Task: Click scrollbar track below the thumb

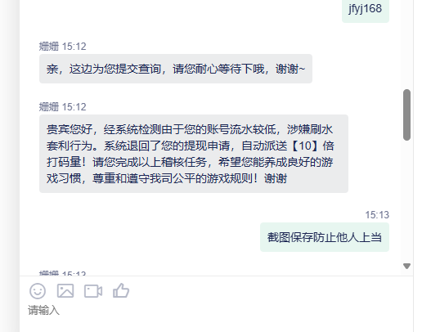Action: [406, 201]
